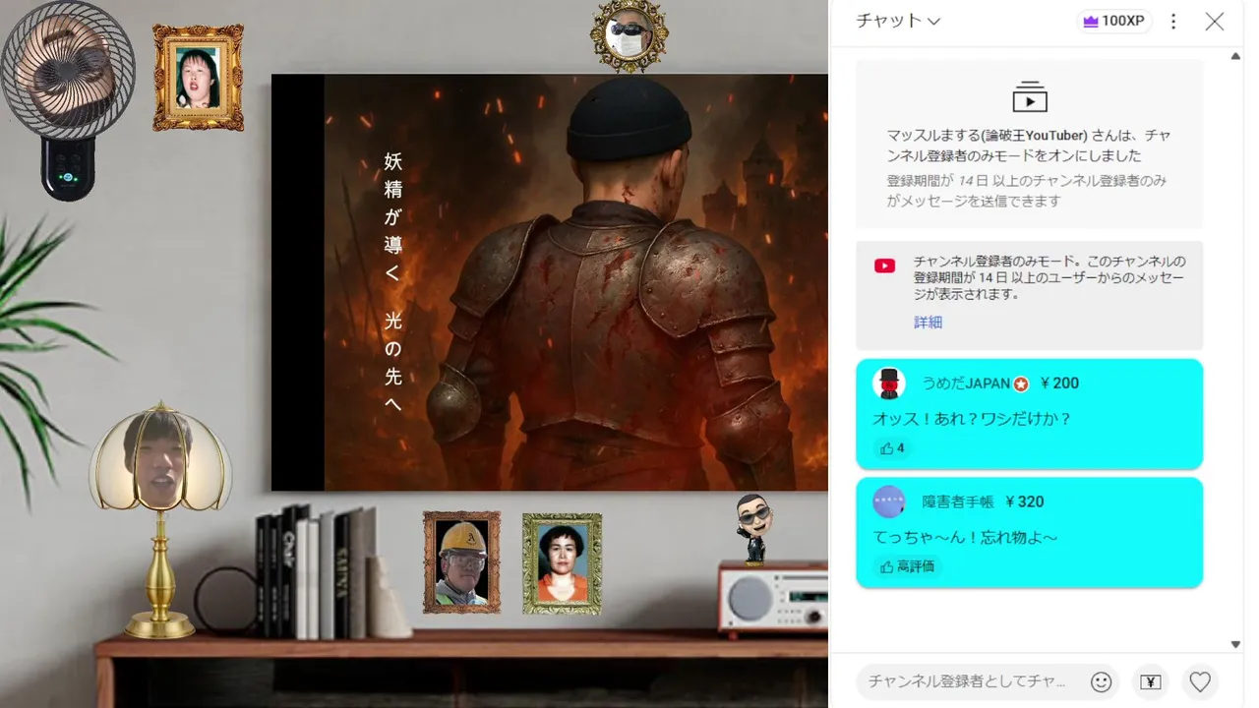Click chat scrollbar up arrow
Viewport: 1259px width, 708px height.
tap(1236, 56)
